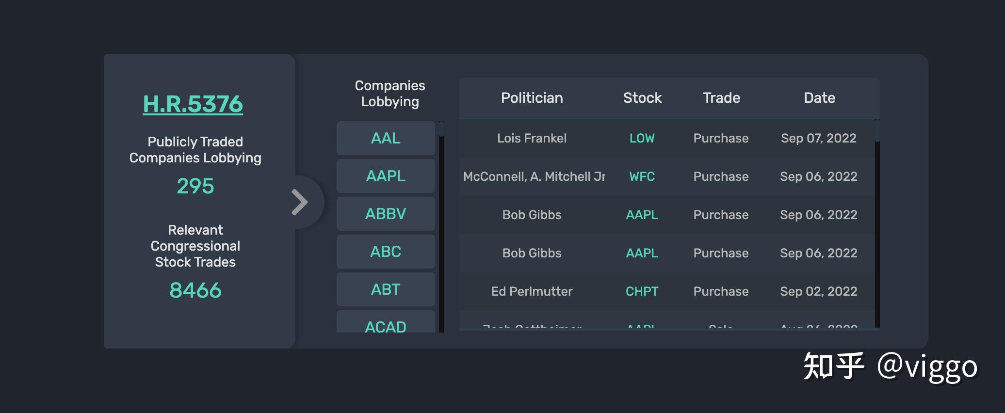Open the LOW stock ticker link
The width and height of the screenshot is (1005, 413).
click(x=642, y=138)
